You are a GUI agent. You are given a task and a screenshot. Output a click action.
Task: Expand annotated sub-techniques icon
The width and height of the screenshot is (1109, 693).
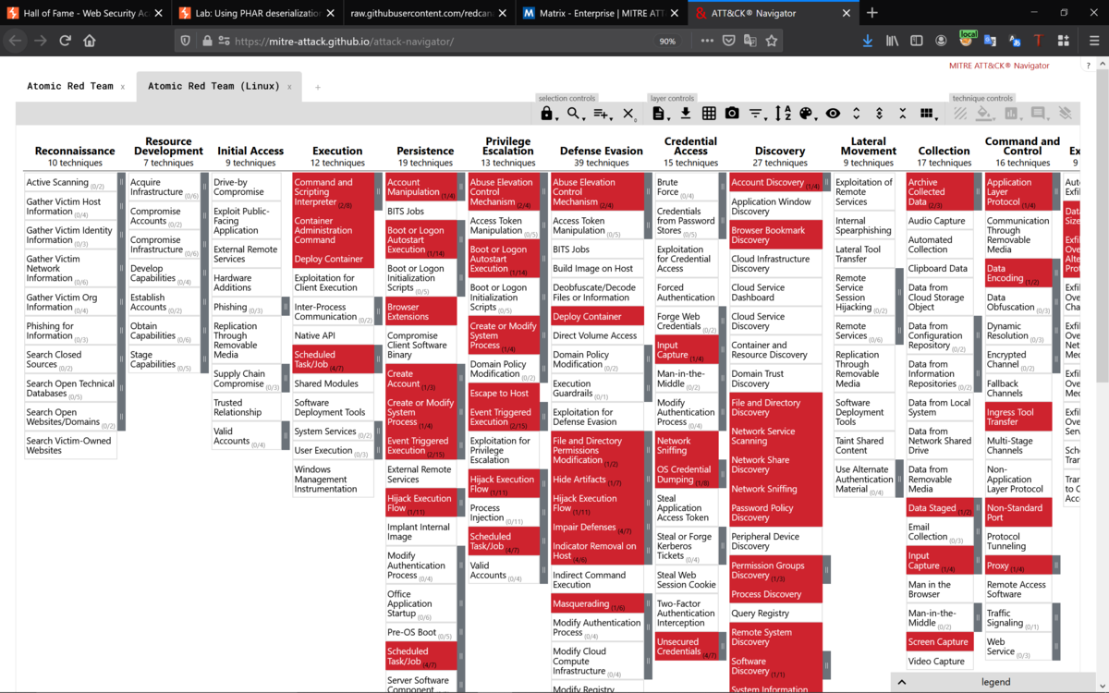[x=878, y=114]
